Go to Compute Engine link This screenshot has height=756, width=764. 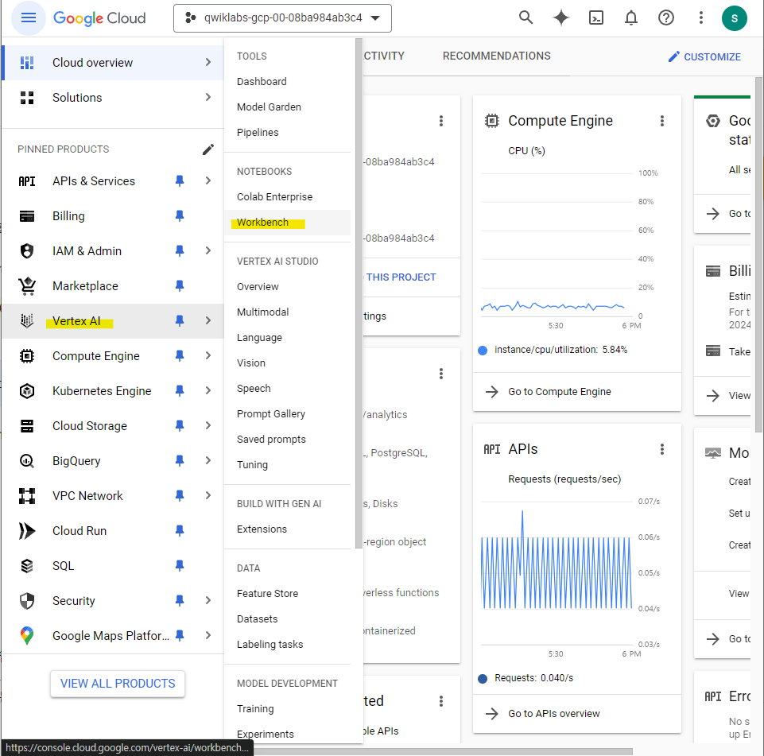point(559,392)
